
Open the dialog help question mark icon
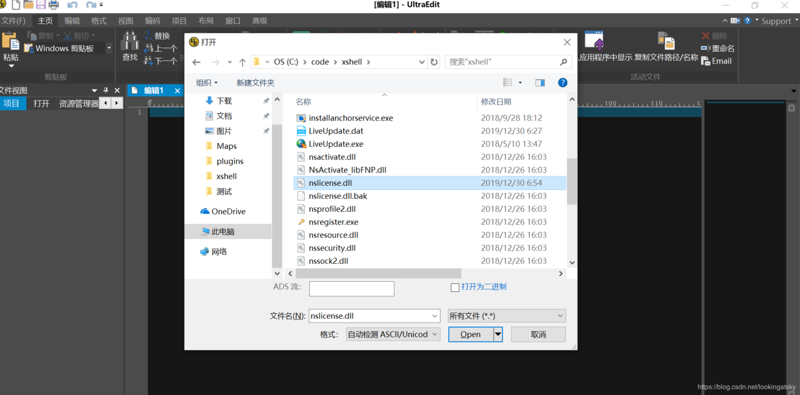pyautogui.click(x=562, y=82)
